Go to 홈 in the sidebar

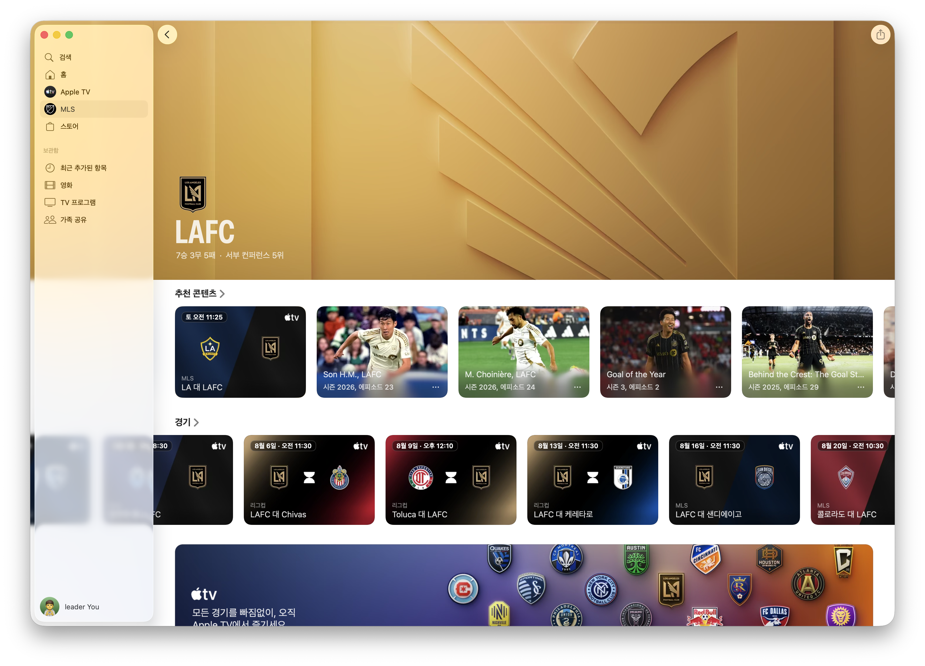coord(94,74)
